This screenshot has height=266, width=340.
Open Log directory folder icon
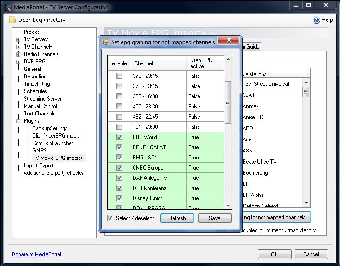point(13,20)
